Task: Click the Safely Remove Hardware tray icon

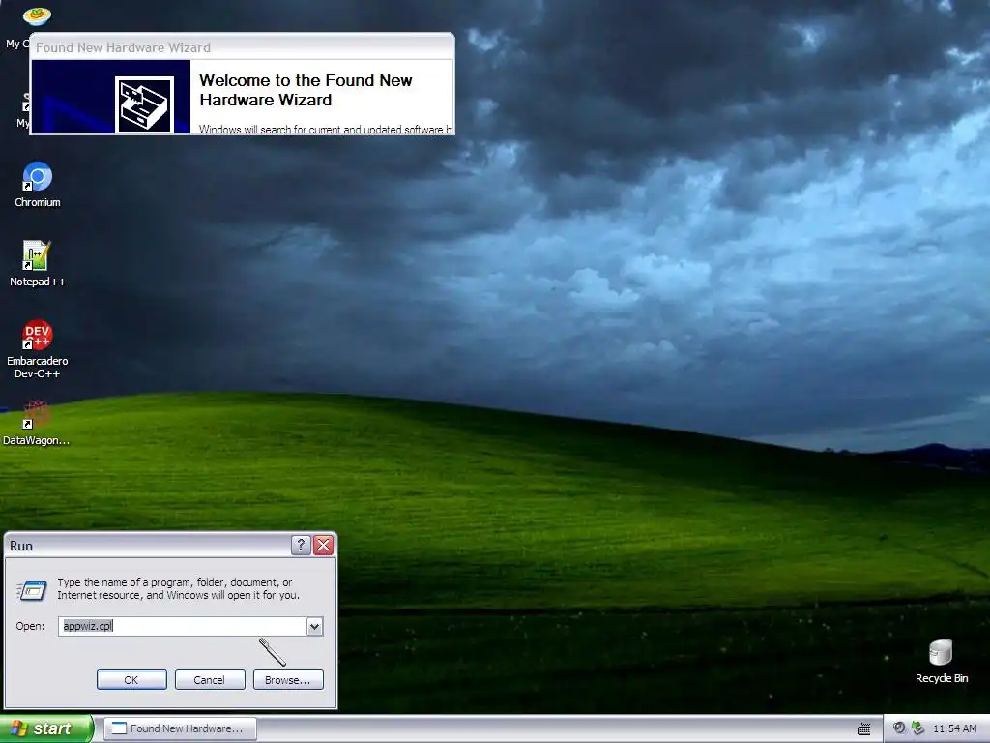Action: pos(917,728)
